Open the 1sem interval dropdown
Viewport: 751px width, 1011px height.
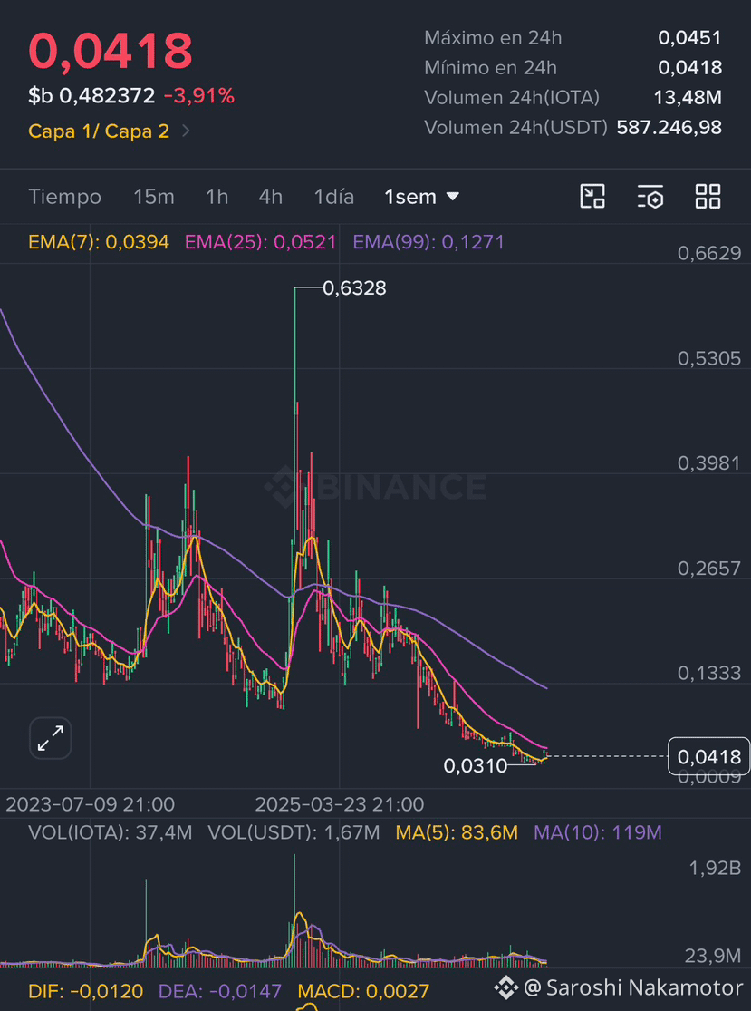422,197
